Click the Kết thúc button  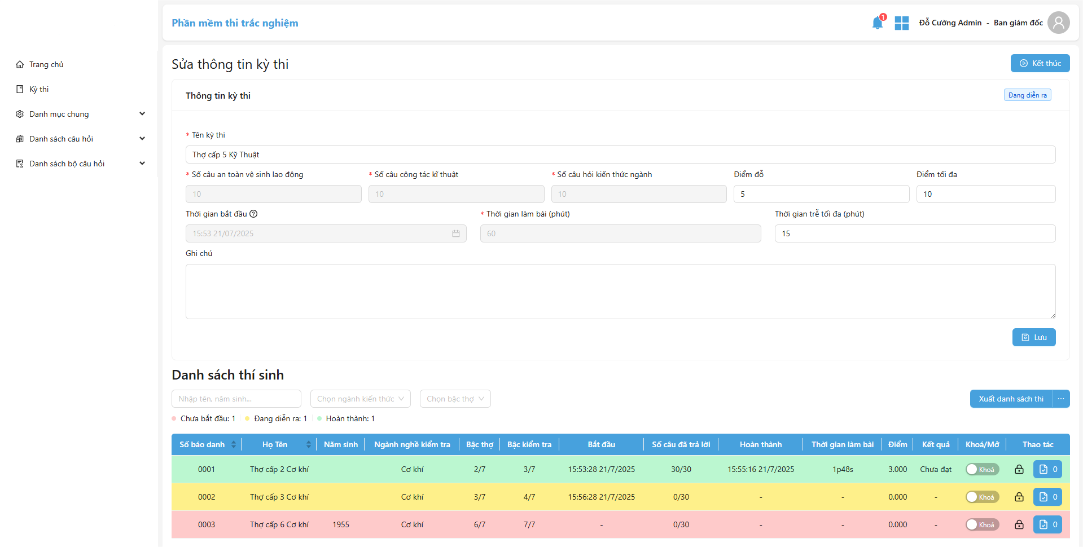[1040, 63]
